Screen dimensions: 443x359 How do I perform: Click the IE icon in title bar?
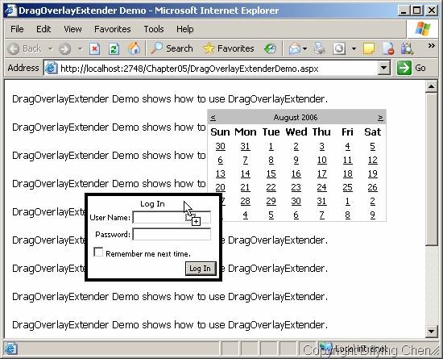pyautogui.click(x=10, y=10)
